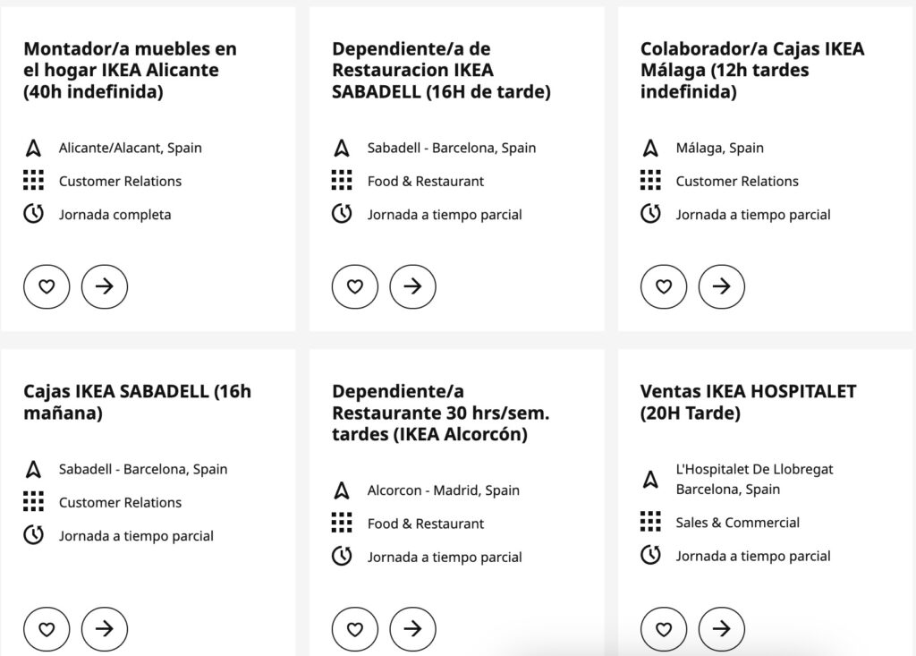Screen dimensions: 916x656
Task: Click the Sabadell - Barcelona, Spain location text
Action: pyautogui.click(x=451, y=148)
